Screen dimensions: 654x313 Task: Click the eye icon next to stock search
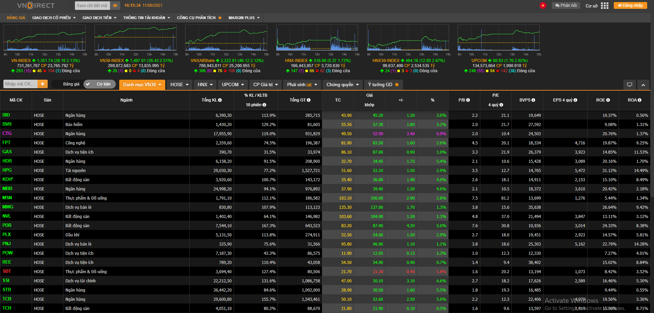(x=115, y=6)
